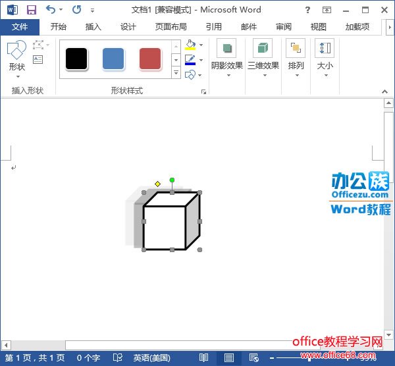Move to the next shape style row

pyautogui.click(x=176, y=60)
